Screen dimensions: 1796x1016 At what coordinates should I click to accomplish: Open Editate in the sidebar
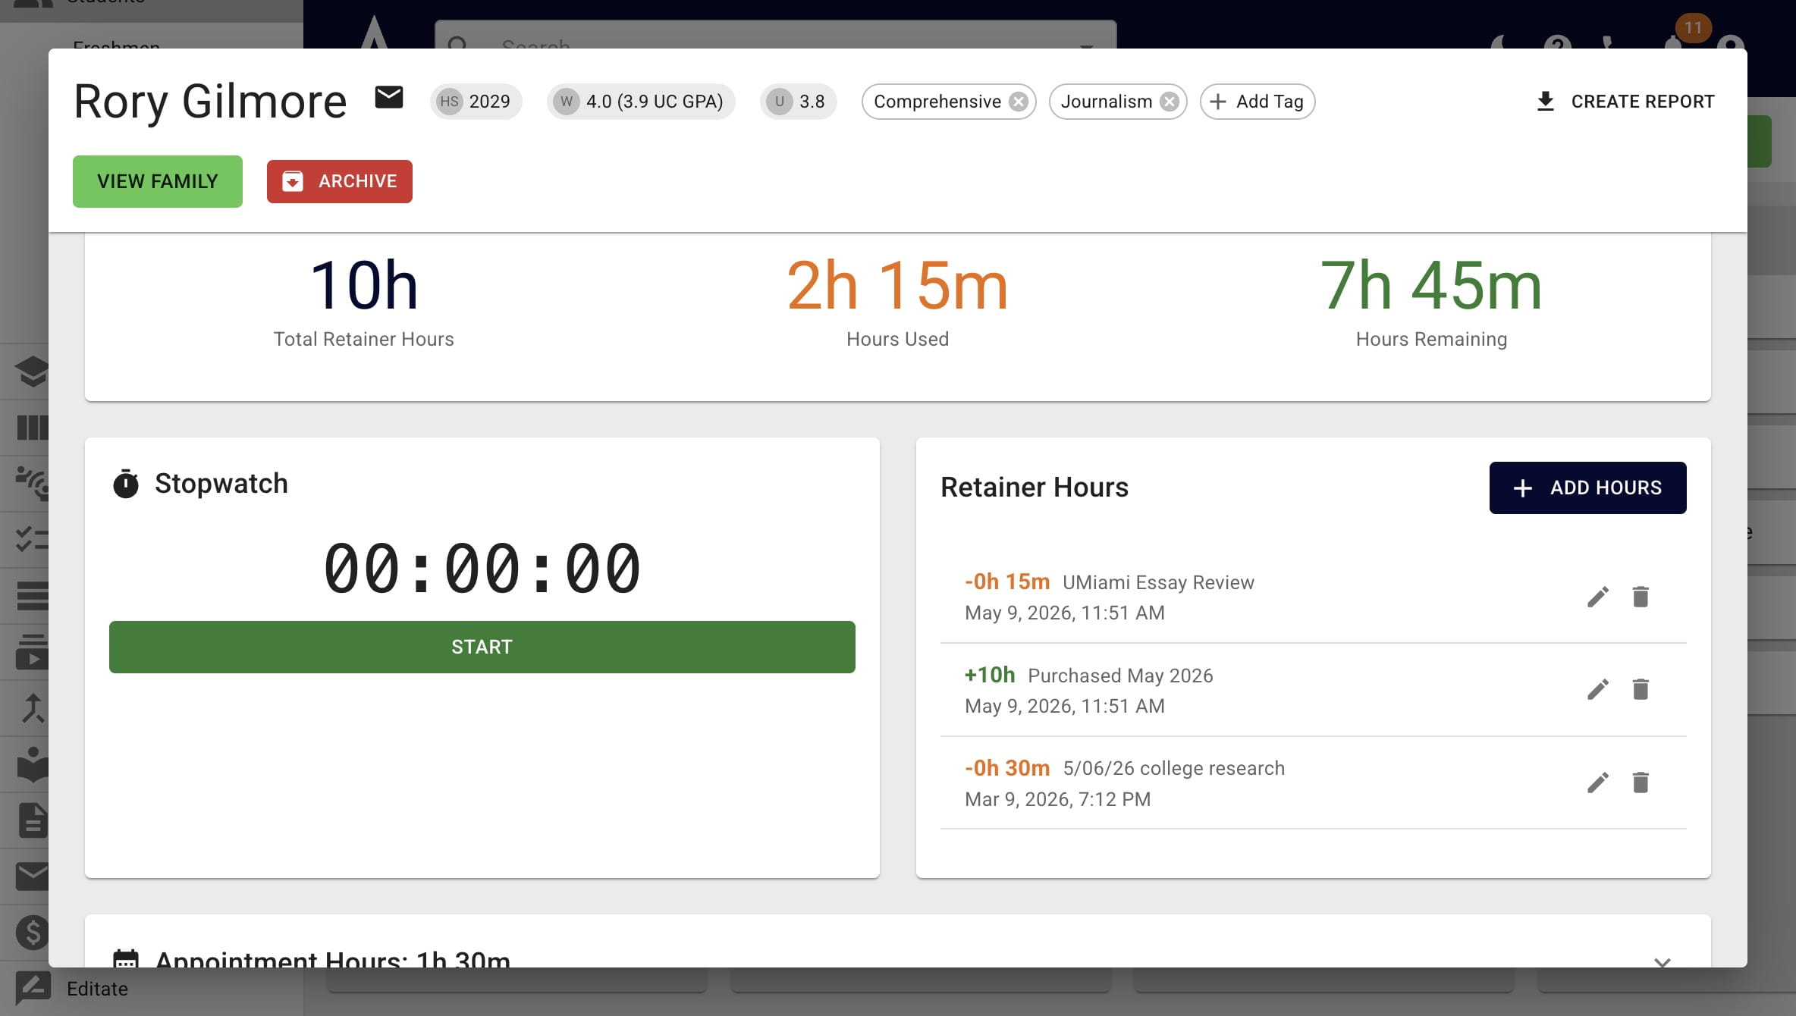point(97,989)
